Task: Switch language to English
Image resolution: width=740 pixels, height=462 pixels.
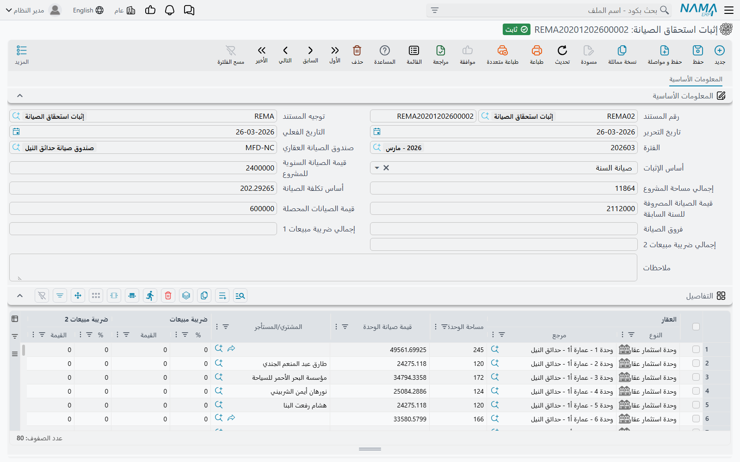Action: [88, 10]
